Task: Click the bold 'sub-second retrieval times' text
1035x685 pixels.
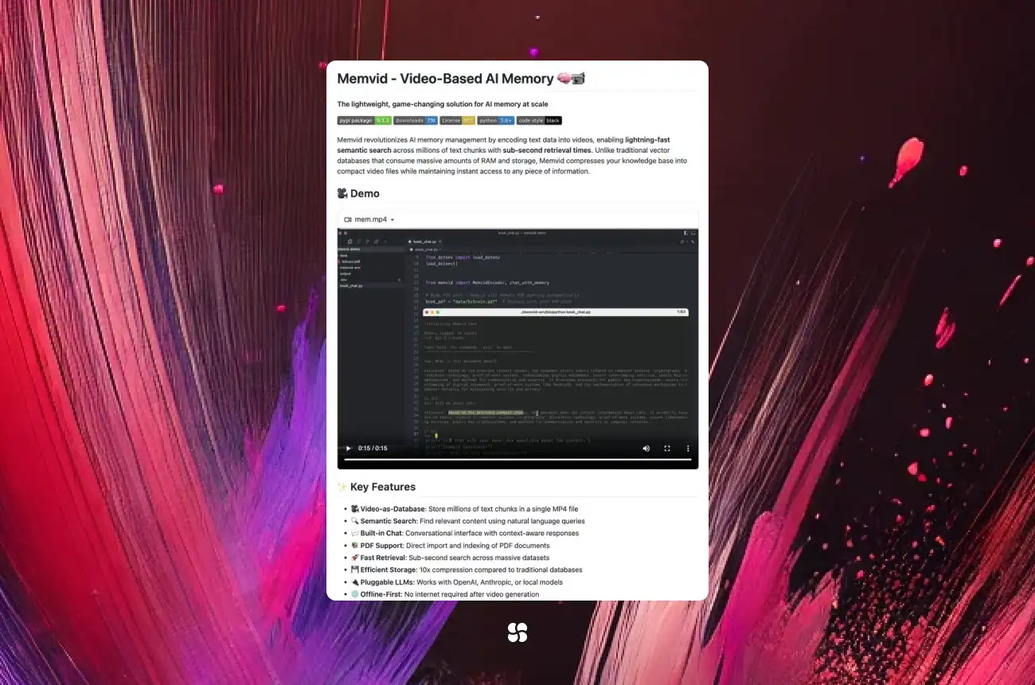Action: (x=547, y=150)
